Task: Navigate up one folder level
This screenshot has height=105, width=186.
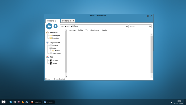Action: [56, 26]
